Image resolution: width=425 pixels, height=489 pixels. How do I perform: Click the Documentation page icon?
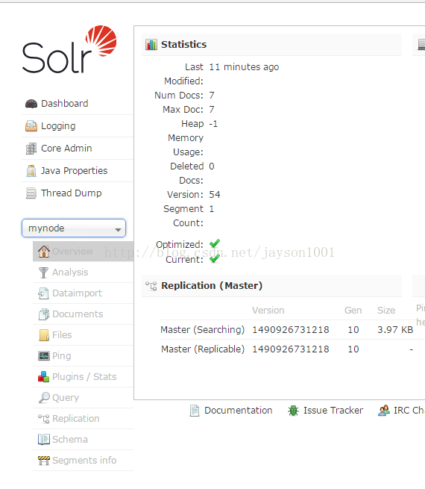195,411
